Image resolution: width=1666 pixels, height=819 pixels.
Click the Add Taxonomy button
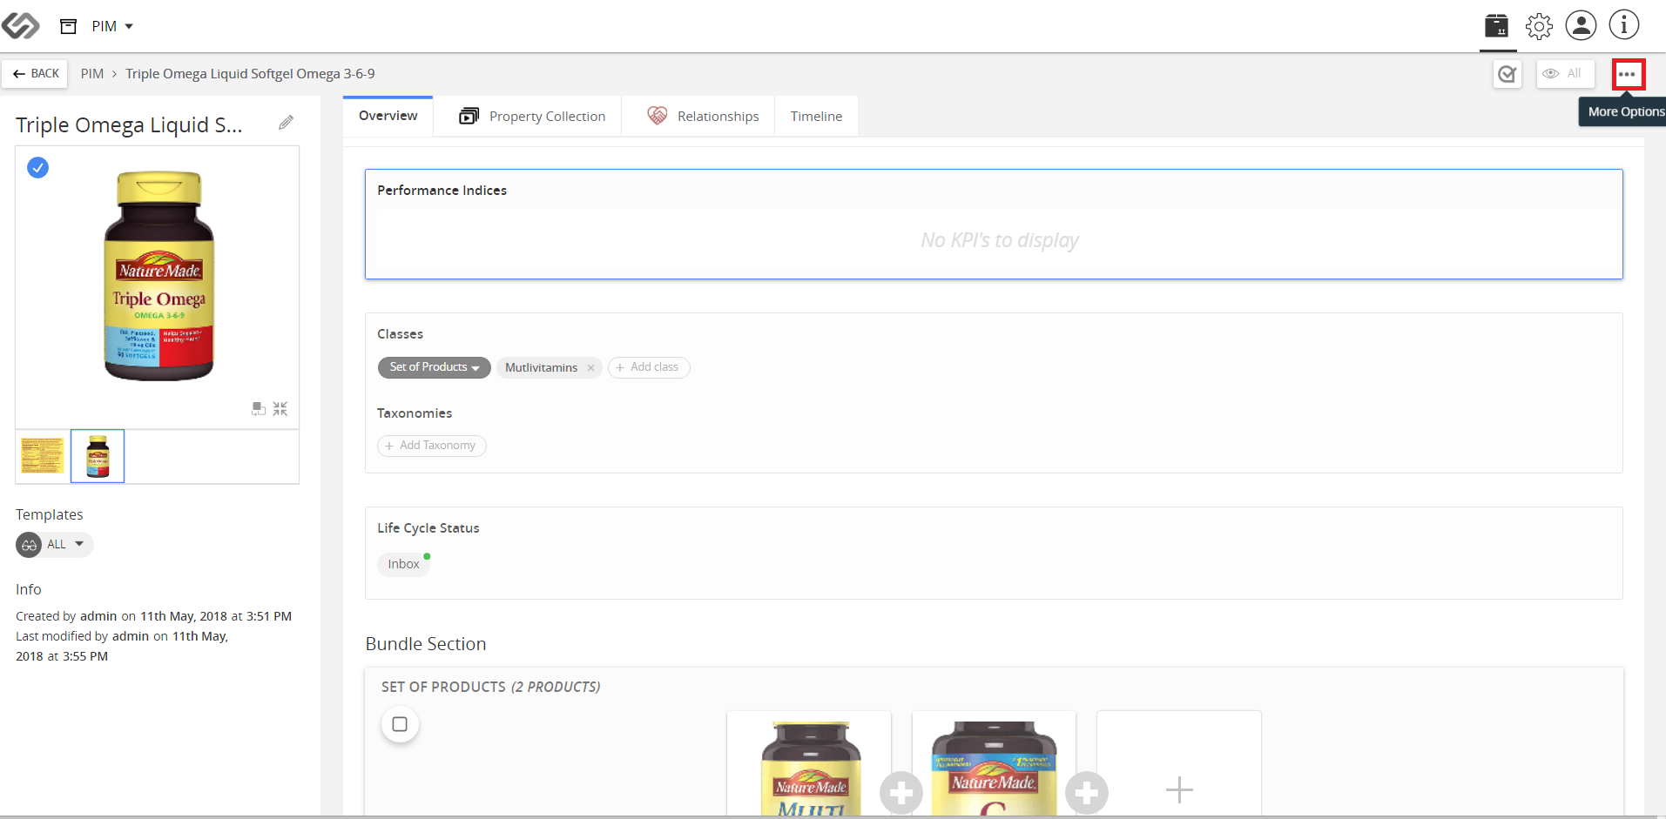pyautogui.click(x=432, y=446)
